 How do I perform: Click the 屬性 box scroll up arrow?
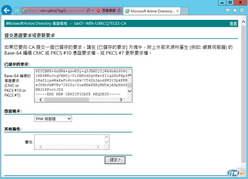point(107,137)
